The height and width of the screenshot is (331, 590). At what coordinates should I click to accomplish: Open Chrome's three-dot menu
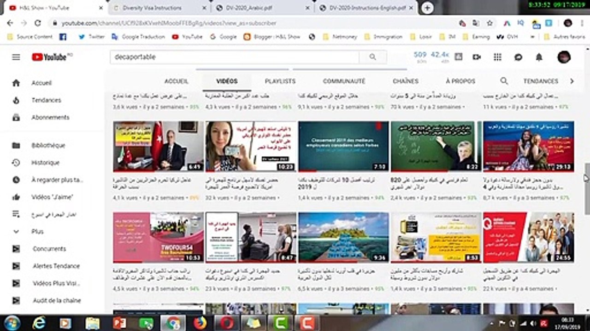pyautogui.click(x=582, y=23)
